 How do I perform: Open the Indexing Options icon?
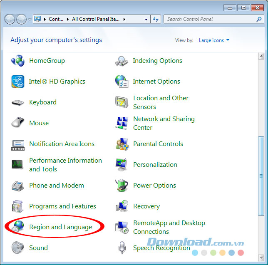pyautogui.click(x=122, y=61)
